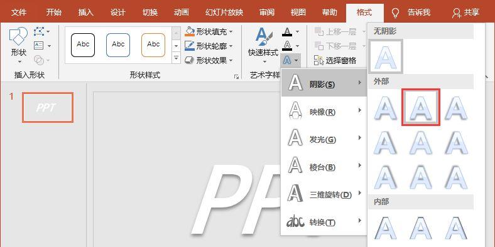Image resolution: width=495 pixels, height=247 pixels.
Task: Select the 编辑形状 edit shape icon
Action: [x=41, y=31]
